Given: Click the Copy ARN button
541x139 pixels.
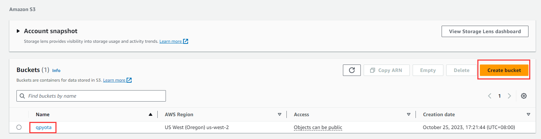Looking at the screenshot, I should 387,70.
